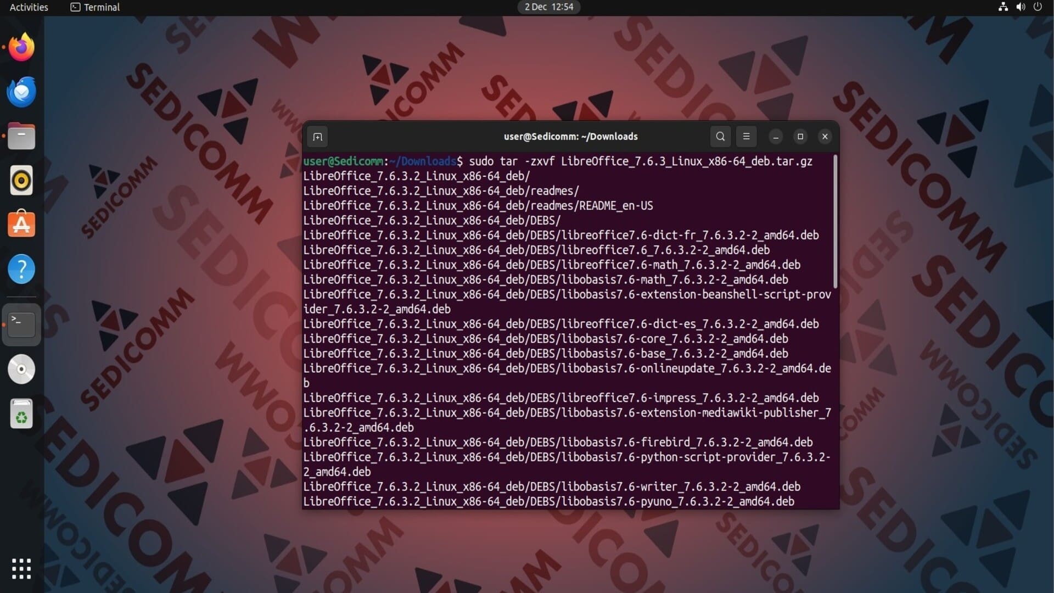The width and height of the screenshot is (1054, 593).
Task: Minimize the terminal window
Action: pyautogui.click(x=776, y=137)
